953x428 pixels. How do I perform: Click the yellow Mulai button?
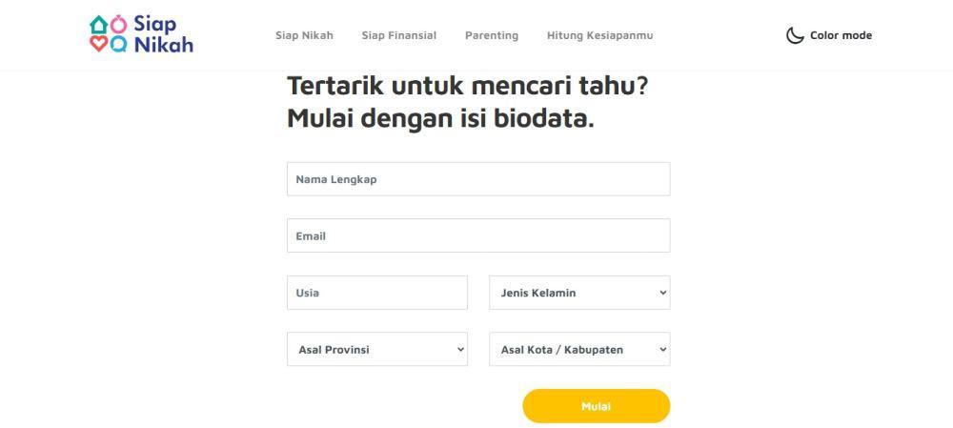click(x=597, y=406)
